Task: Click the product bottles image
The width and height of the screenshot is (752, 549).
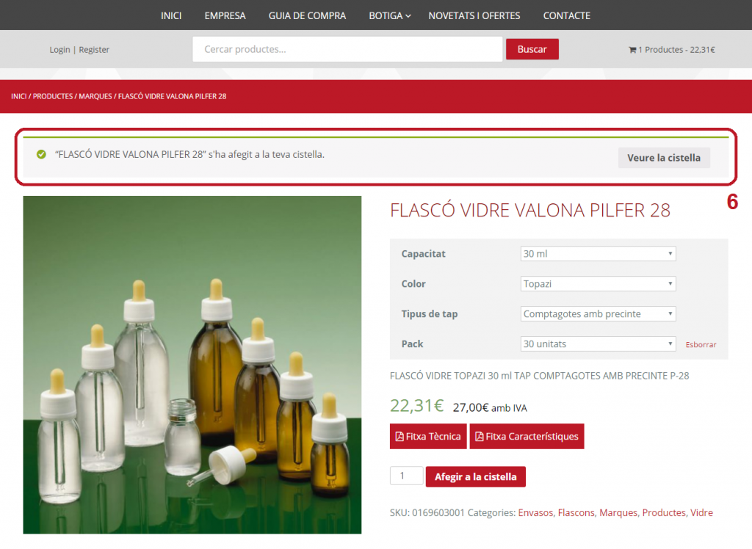Action: tap(192, 365)
